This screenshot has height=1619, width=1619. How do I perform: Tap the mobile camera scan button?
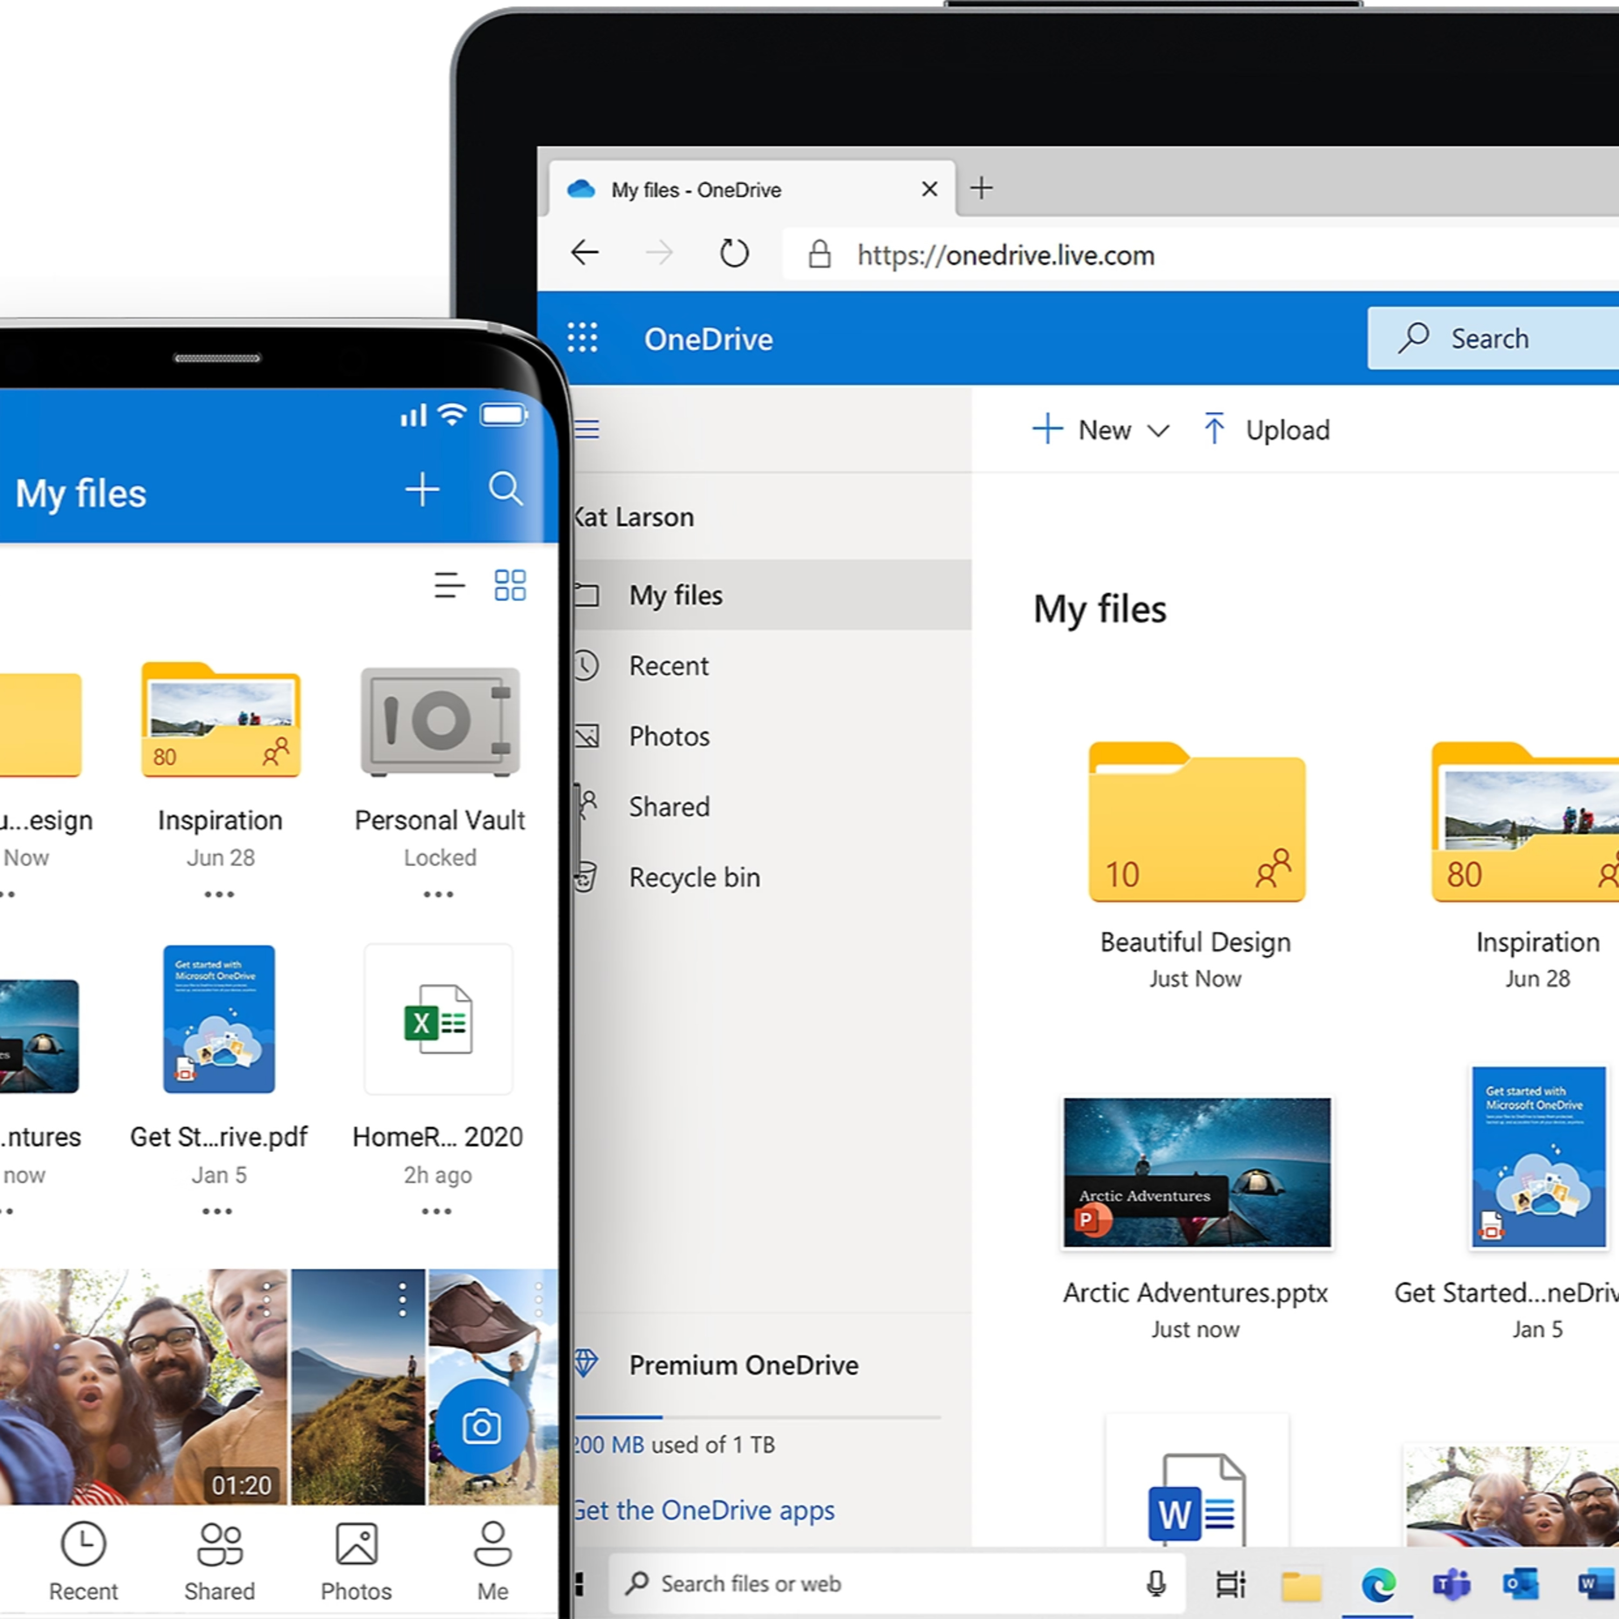click(481, 1426)
